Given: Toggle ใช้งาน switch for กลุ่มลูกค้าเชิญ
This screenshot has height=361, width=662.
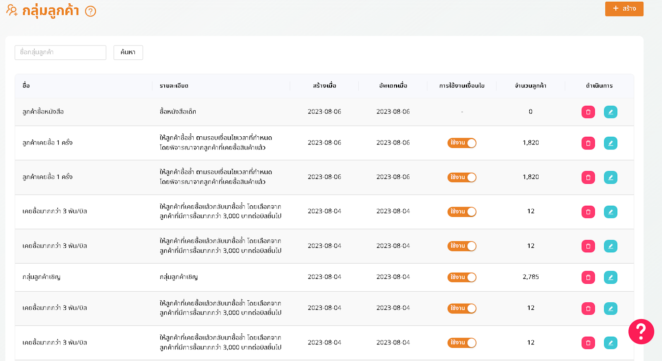Looking at the screenshot, I should pyautogui.click(x=462, y=277).
